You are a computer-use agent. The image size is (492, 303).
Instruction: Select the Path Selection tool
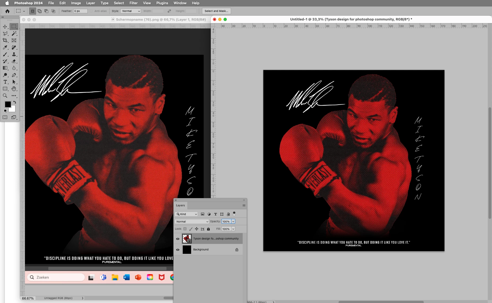tap(14, 82)
